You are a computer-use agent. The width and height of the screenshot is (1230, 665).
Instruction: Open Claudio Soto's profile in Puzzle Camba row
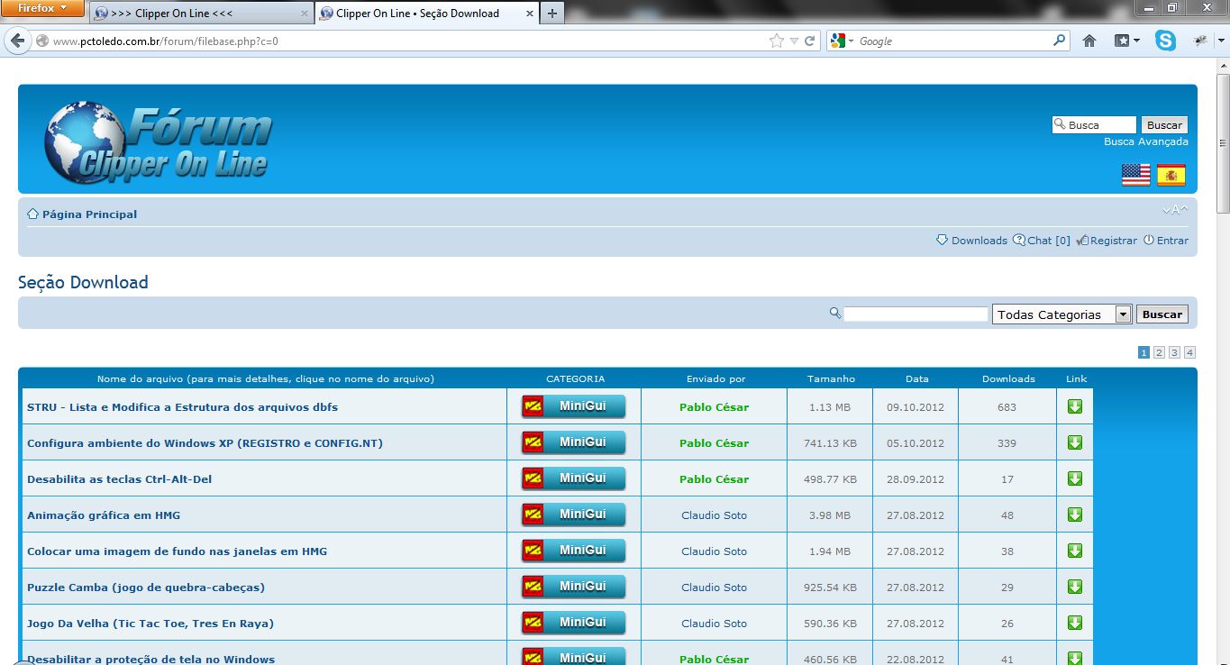click(714, 588)
